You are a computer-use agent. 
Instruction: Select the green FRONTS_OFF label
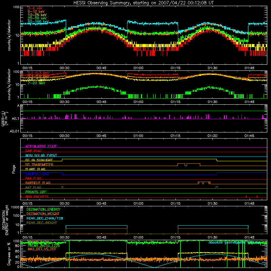[36, 192]
